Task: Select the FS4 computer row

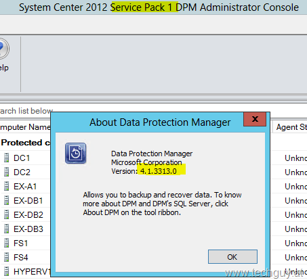Action: [x=25, y=257]
